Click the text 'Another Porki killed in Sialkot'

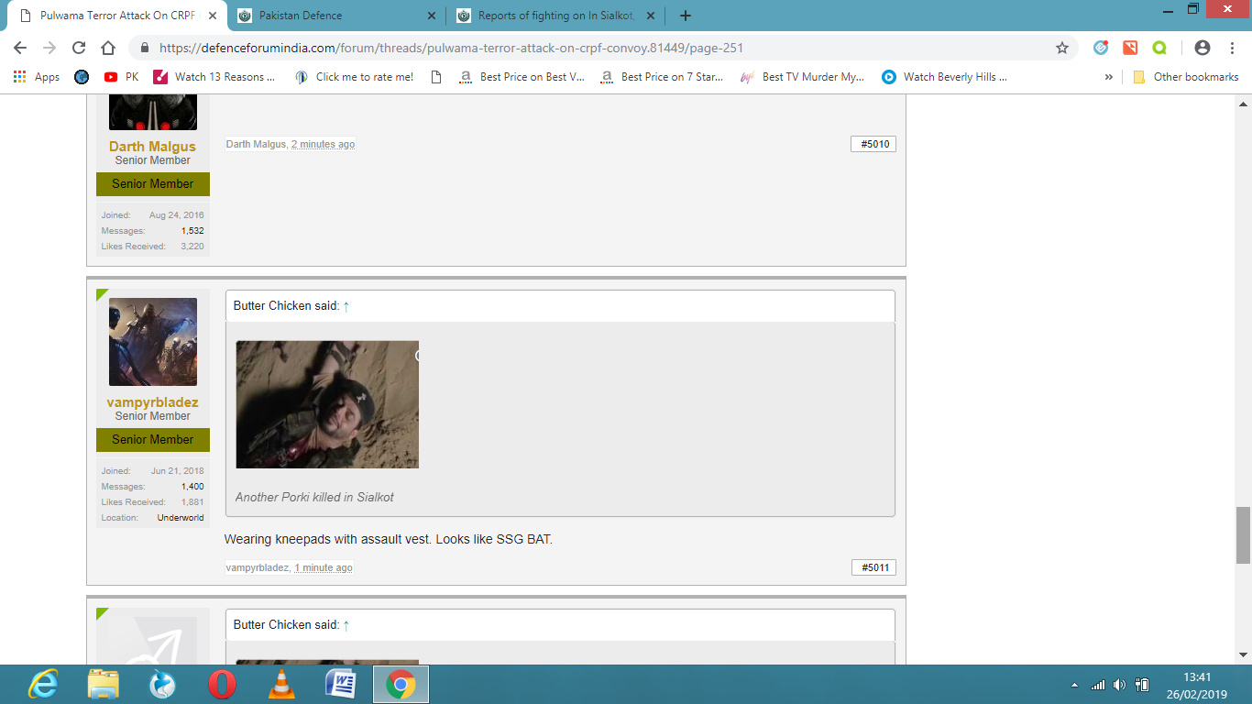coord(314,497)
